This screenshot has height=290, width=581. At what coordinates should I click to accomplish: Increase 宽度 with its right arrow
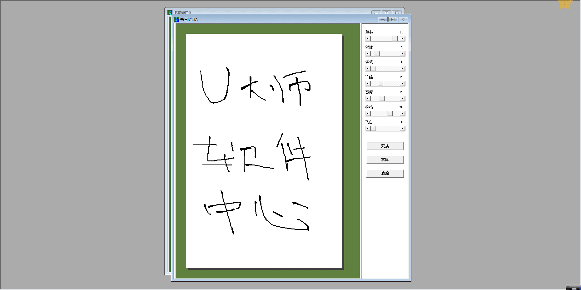click(402, 99)
